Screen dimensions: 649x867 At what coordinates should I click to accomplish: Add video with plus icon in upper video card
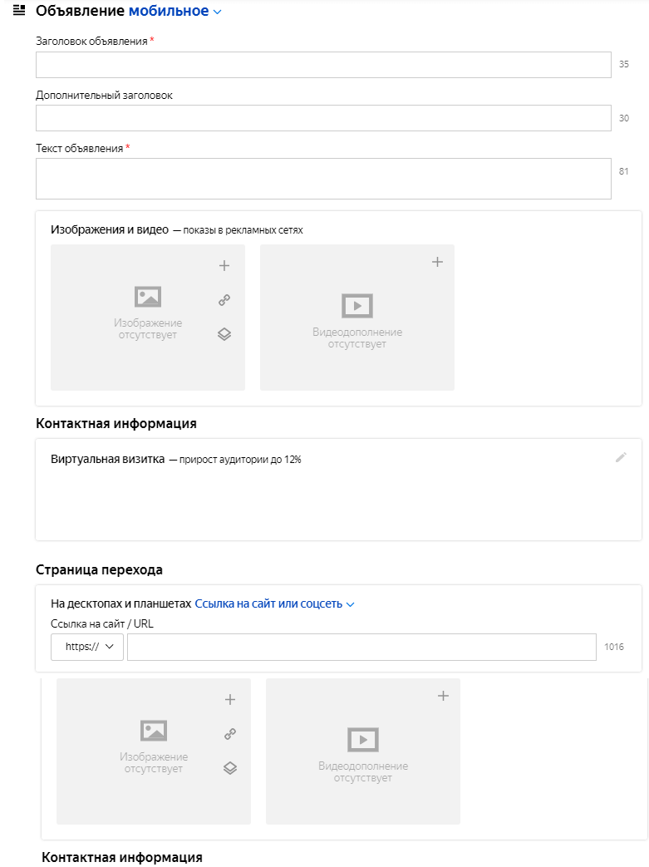coord(437,262)
